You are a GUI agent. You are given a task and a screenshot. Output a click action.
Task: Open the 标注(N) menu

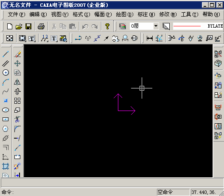(146, 14)
